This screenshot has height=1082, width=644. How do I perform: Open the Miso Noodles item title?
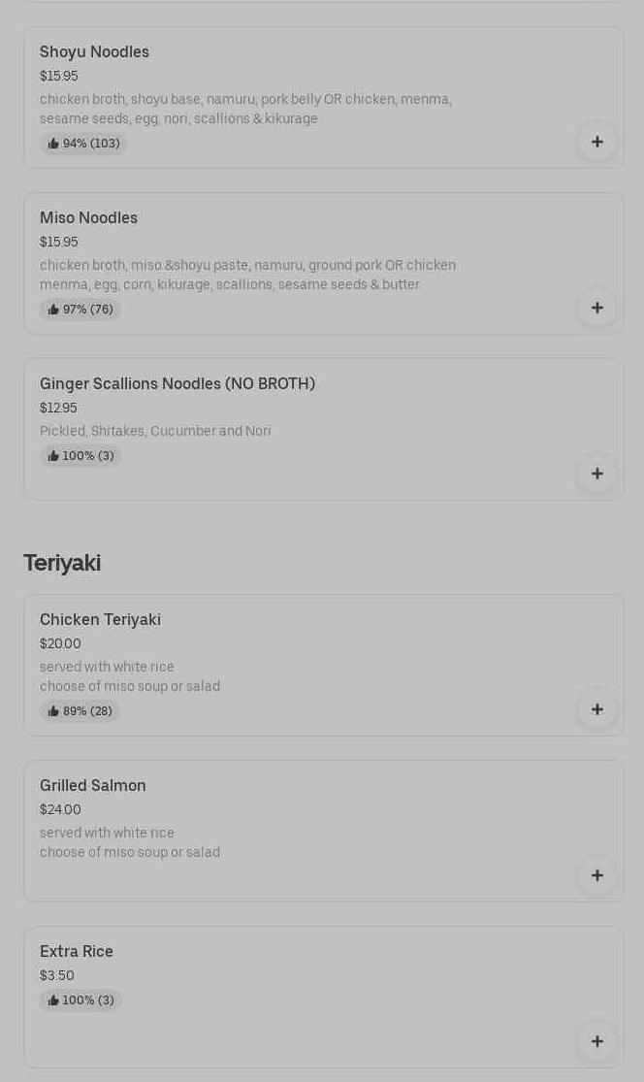pyautogui.click(x=89, y=217)
